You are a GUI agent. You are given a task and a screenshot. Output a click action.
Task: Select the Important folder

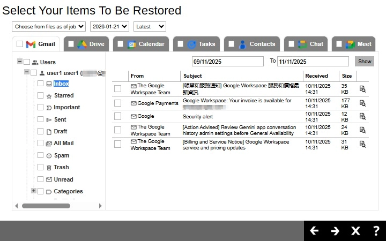tap(66, 107)
